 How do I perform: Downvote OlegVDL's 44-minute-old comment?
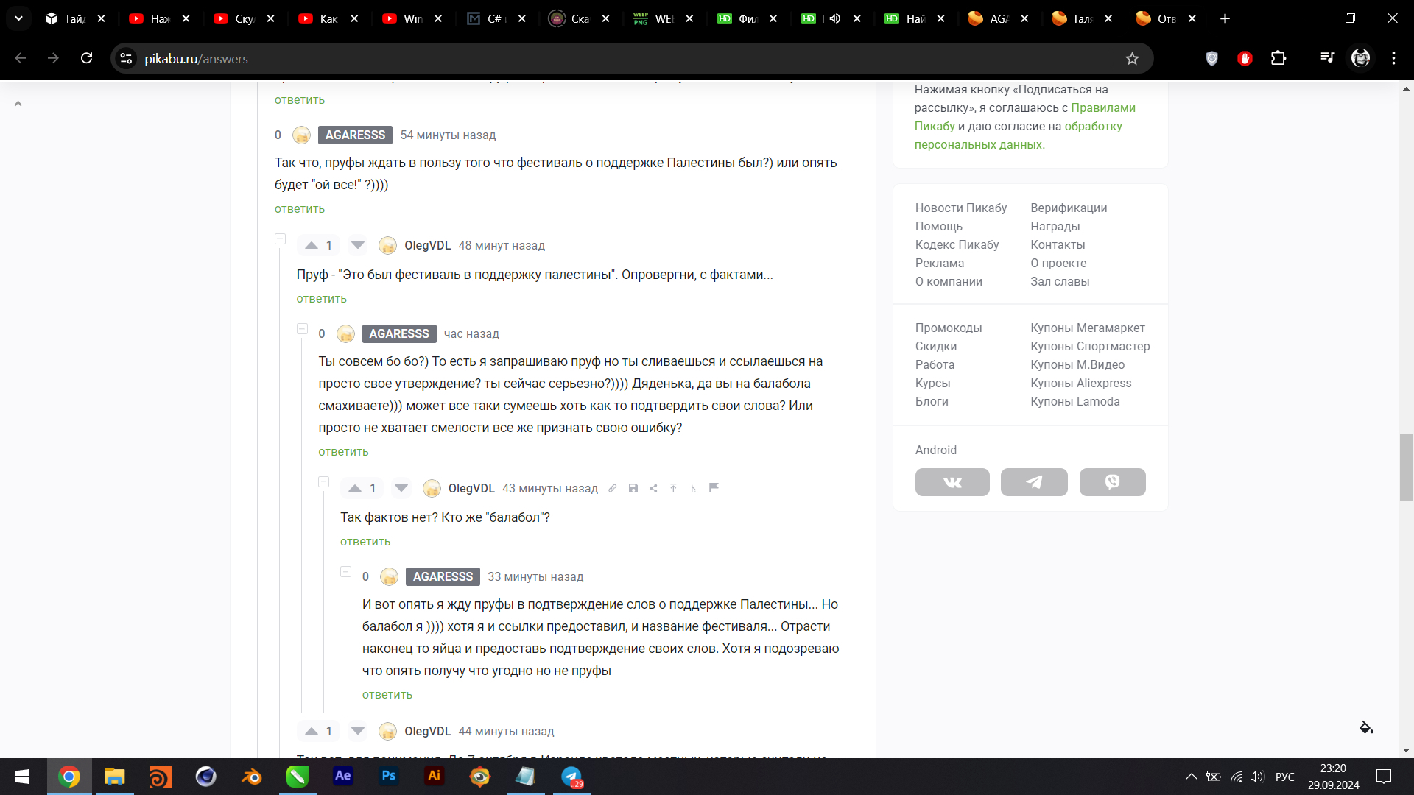tap(358, 731)
